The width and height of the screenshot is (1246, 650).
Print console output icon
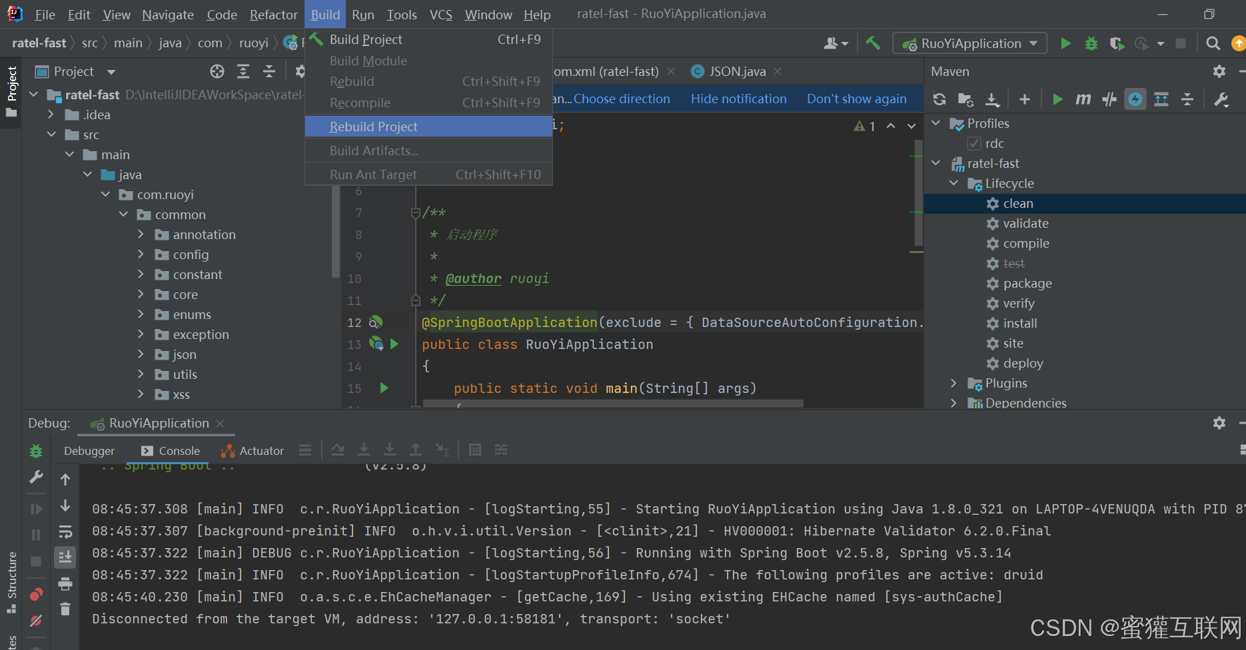pyautogui.click(x=65, y=584)
